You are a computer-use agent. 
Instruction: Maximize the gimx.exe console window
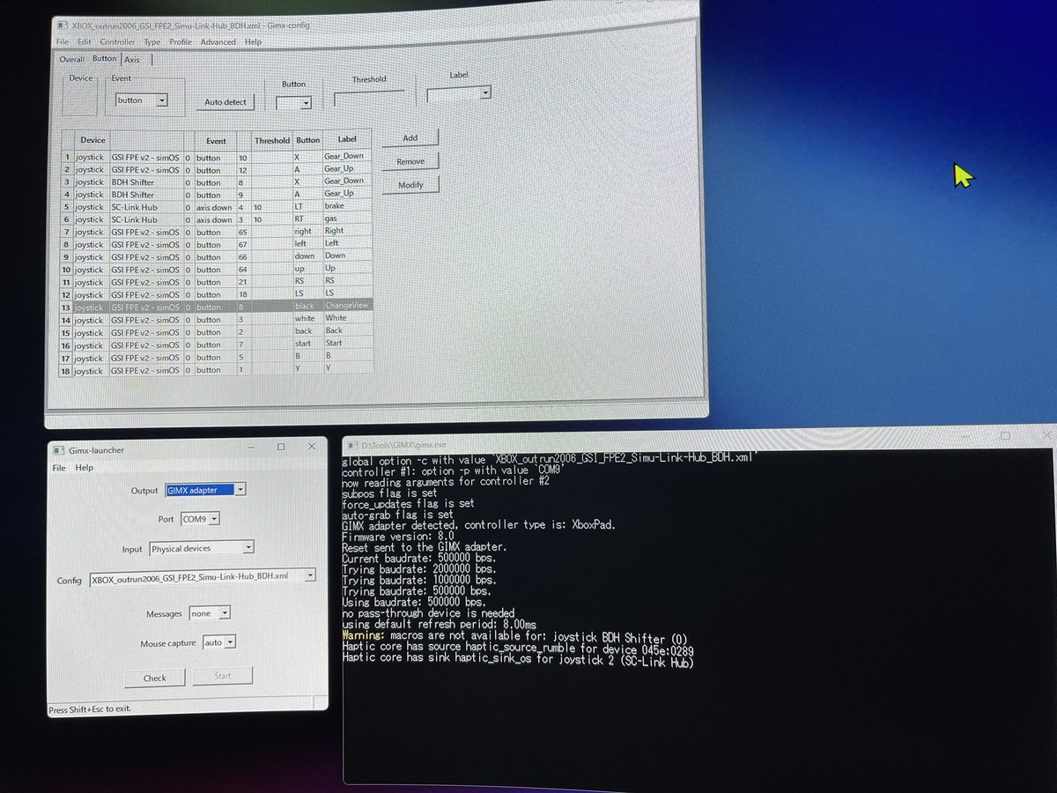[x=1005, y=435]
